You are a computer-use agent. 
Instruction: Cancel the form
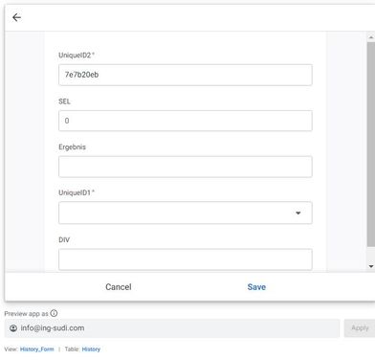coord(119,287)
